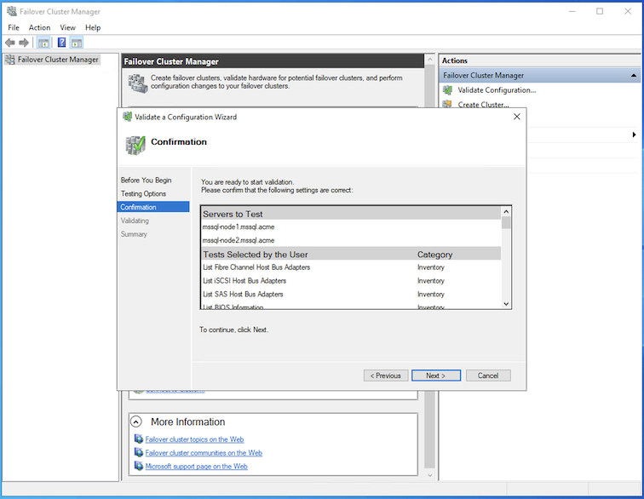This screenshot has width=644, height=499.
Task: Click the Servers to Test header
Action: [x=351, y=214]
